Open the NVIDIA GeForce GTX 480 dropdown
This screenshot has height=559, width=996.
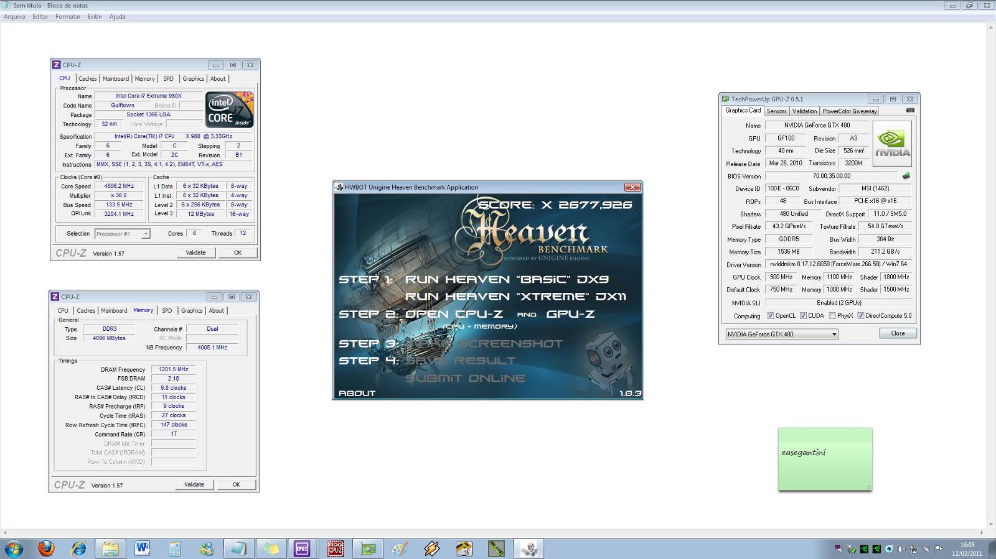click(x=782, y=334)
